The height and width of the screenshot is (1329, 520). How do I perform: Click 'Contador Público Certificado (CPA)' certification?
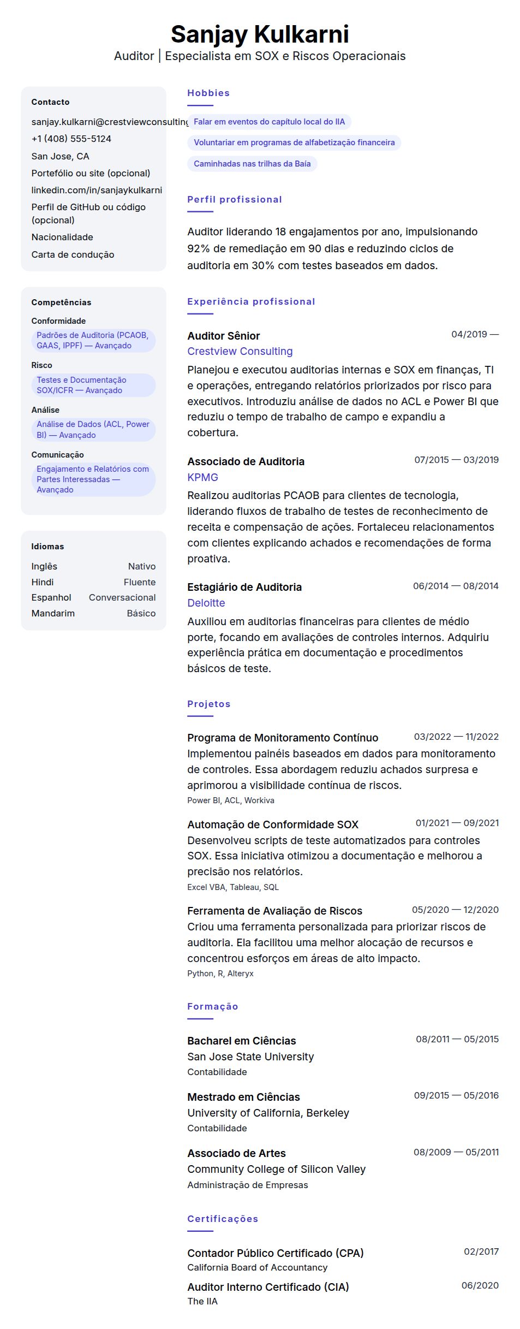click(276, 1253)
